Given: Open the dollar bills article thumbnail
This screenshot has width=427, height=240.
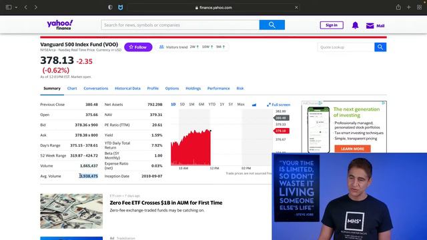Looking at the screenshot, I should 71,211.
